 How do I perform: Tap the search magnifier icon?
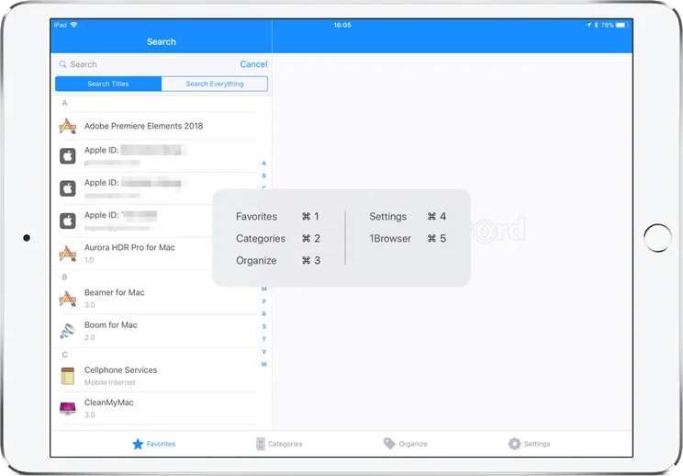pos(62,64)
